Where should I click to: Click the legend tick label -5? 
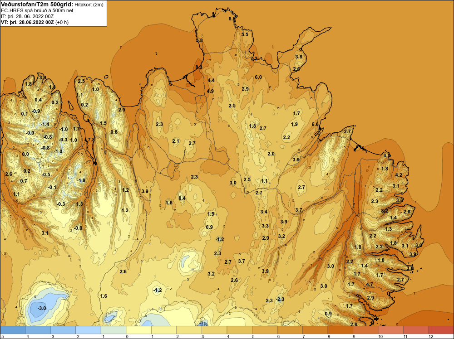[x=2, y=336]
